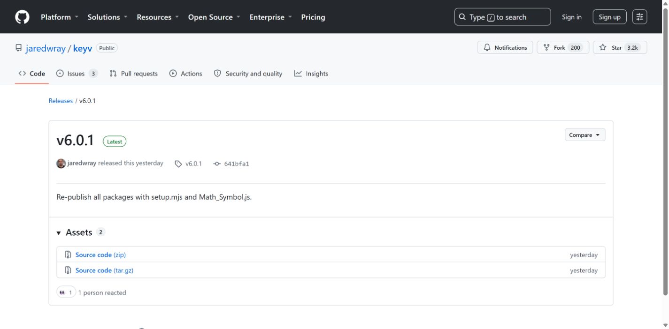Expand the Solutions dropdown
669x329 pixels.
coord(108,17)
